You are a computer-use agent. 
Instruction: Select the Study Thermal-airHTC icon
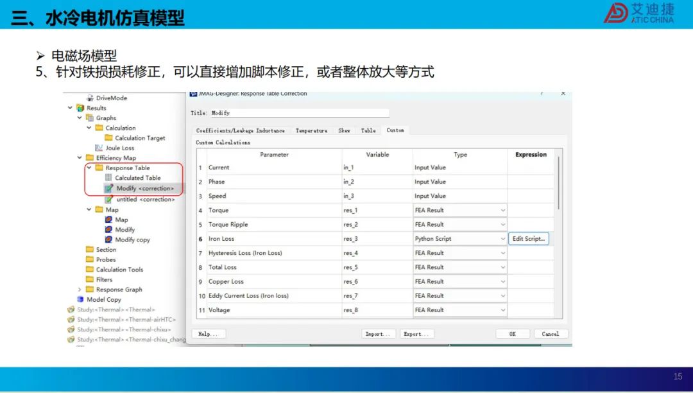pyautogui.click(x=71, y=319)
